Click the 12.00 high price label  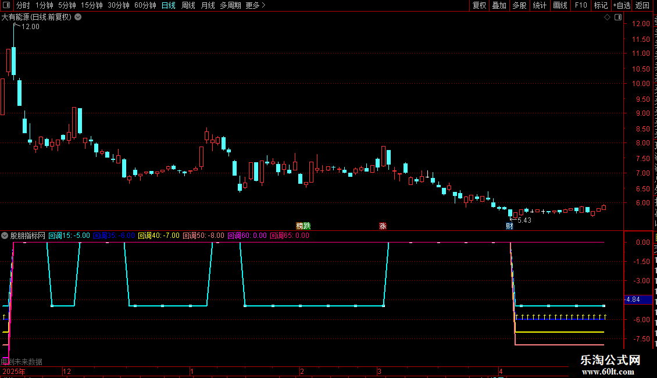tap(30, 26)
